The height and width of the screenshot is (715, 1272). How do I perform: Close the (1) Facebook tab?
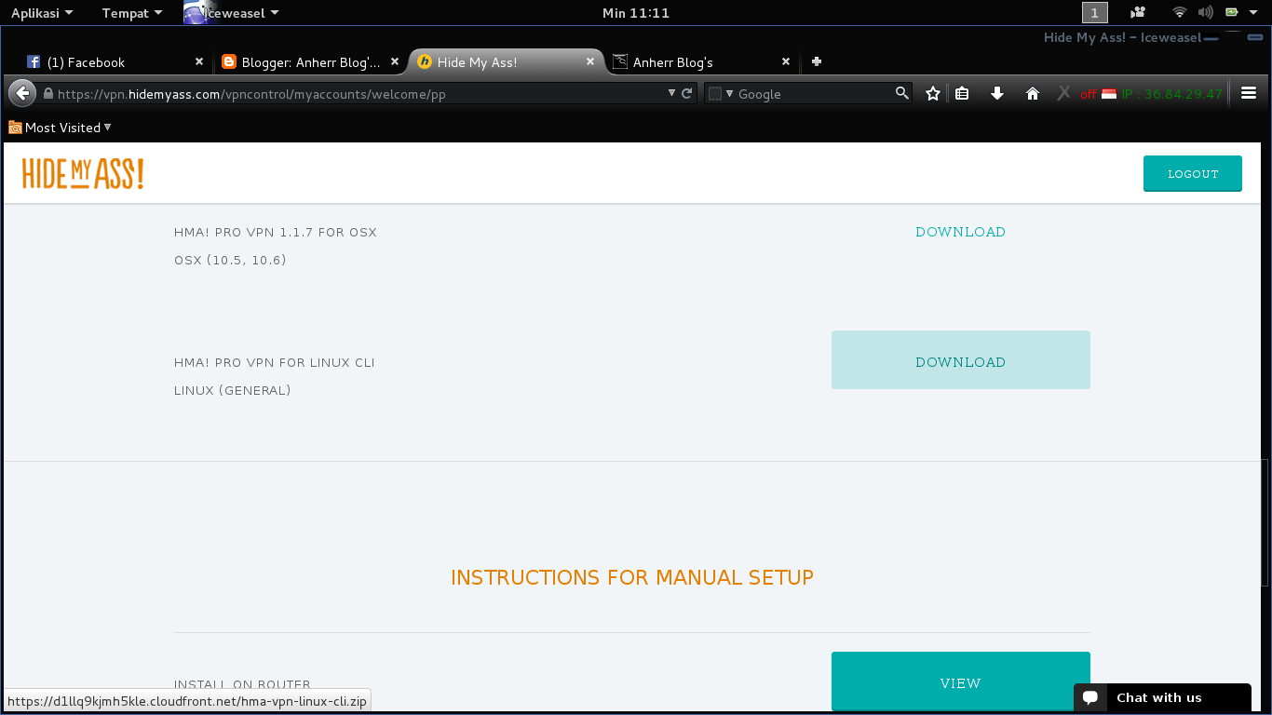pyautogui.click(x=198, y=61)
